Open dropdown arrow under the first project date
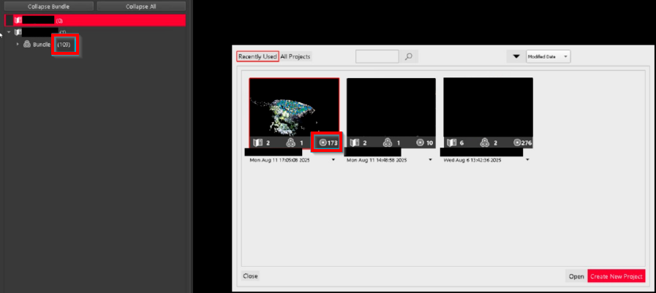The height and width of the screenshot is (293, 656). pyautogui.click(x=333, y=159)
